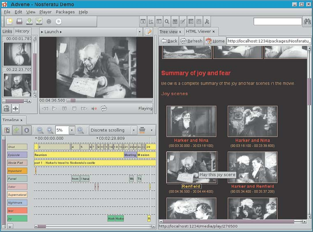Stop the video playback

tap(74, 109)
